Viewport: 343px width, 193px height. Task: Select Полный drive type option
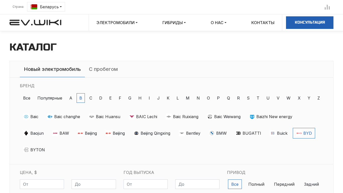[x=256, y=184]
